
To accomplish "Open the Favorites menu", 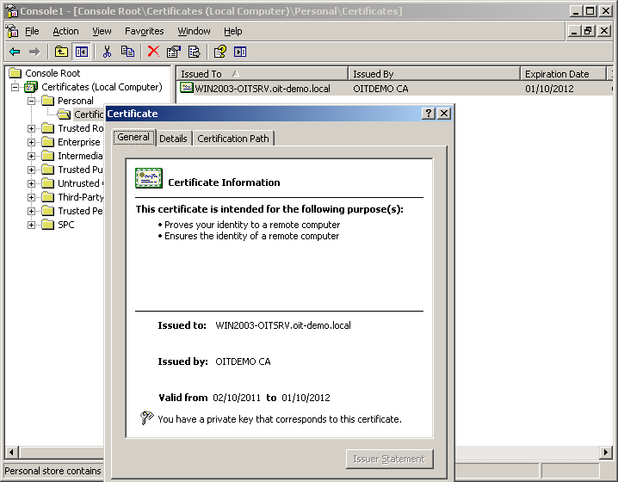I will tap(144, 31).
